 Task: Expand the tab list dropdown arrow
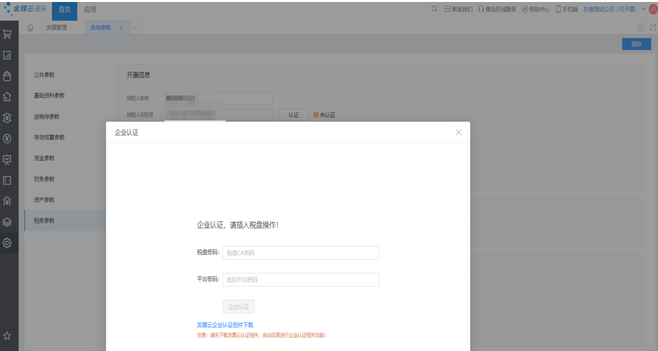click(x=134, y=28)
